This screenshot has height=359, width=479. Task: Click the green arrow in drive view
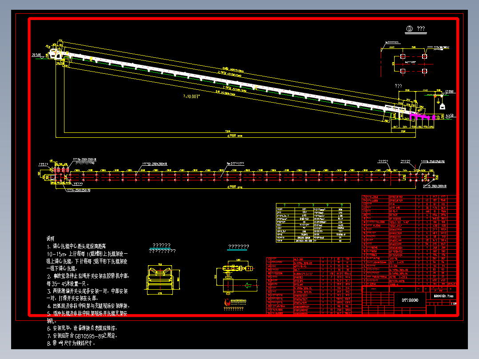tap(248, 285)
